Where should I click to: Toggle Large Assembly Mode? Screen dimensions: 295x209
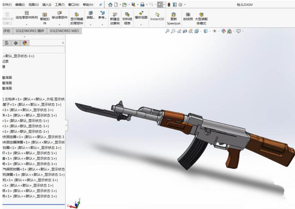point(201,18)
